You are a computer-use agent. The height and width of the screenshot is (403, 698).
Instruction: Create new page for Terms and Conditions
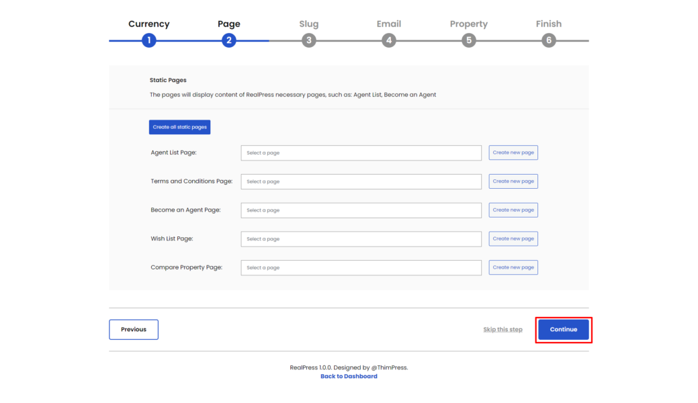(513, 181)
